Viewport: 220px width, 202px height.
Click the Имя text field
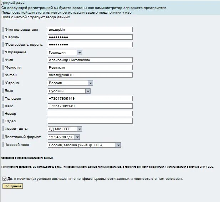(x=90, y=60)
